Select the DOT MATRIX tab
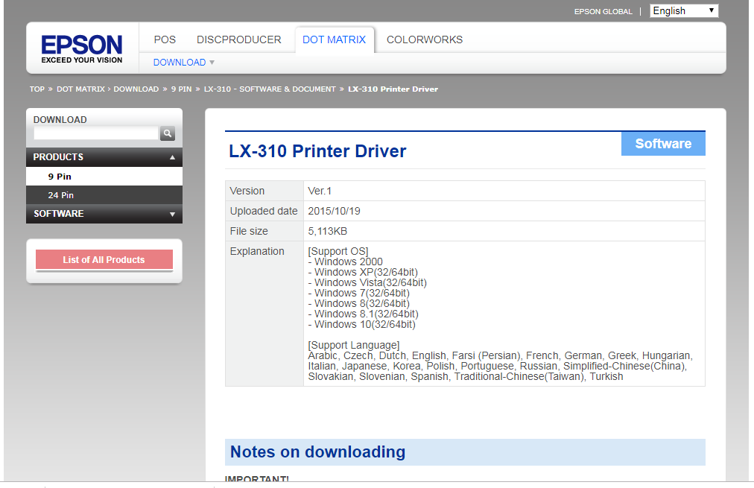The image size is (754, 488). click(335, 39)
